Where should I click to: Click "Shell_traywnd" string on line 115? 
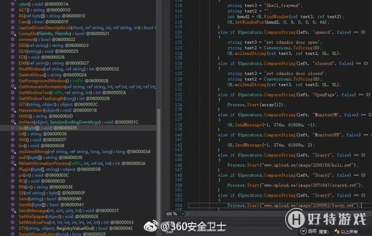[283, 6]
